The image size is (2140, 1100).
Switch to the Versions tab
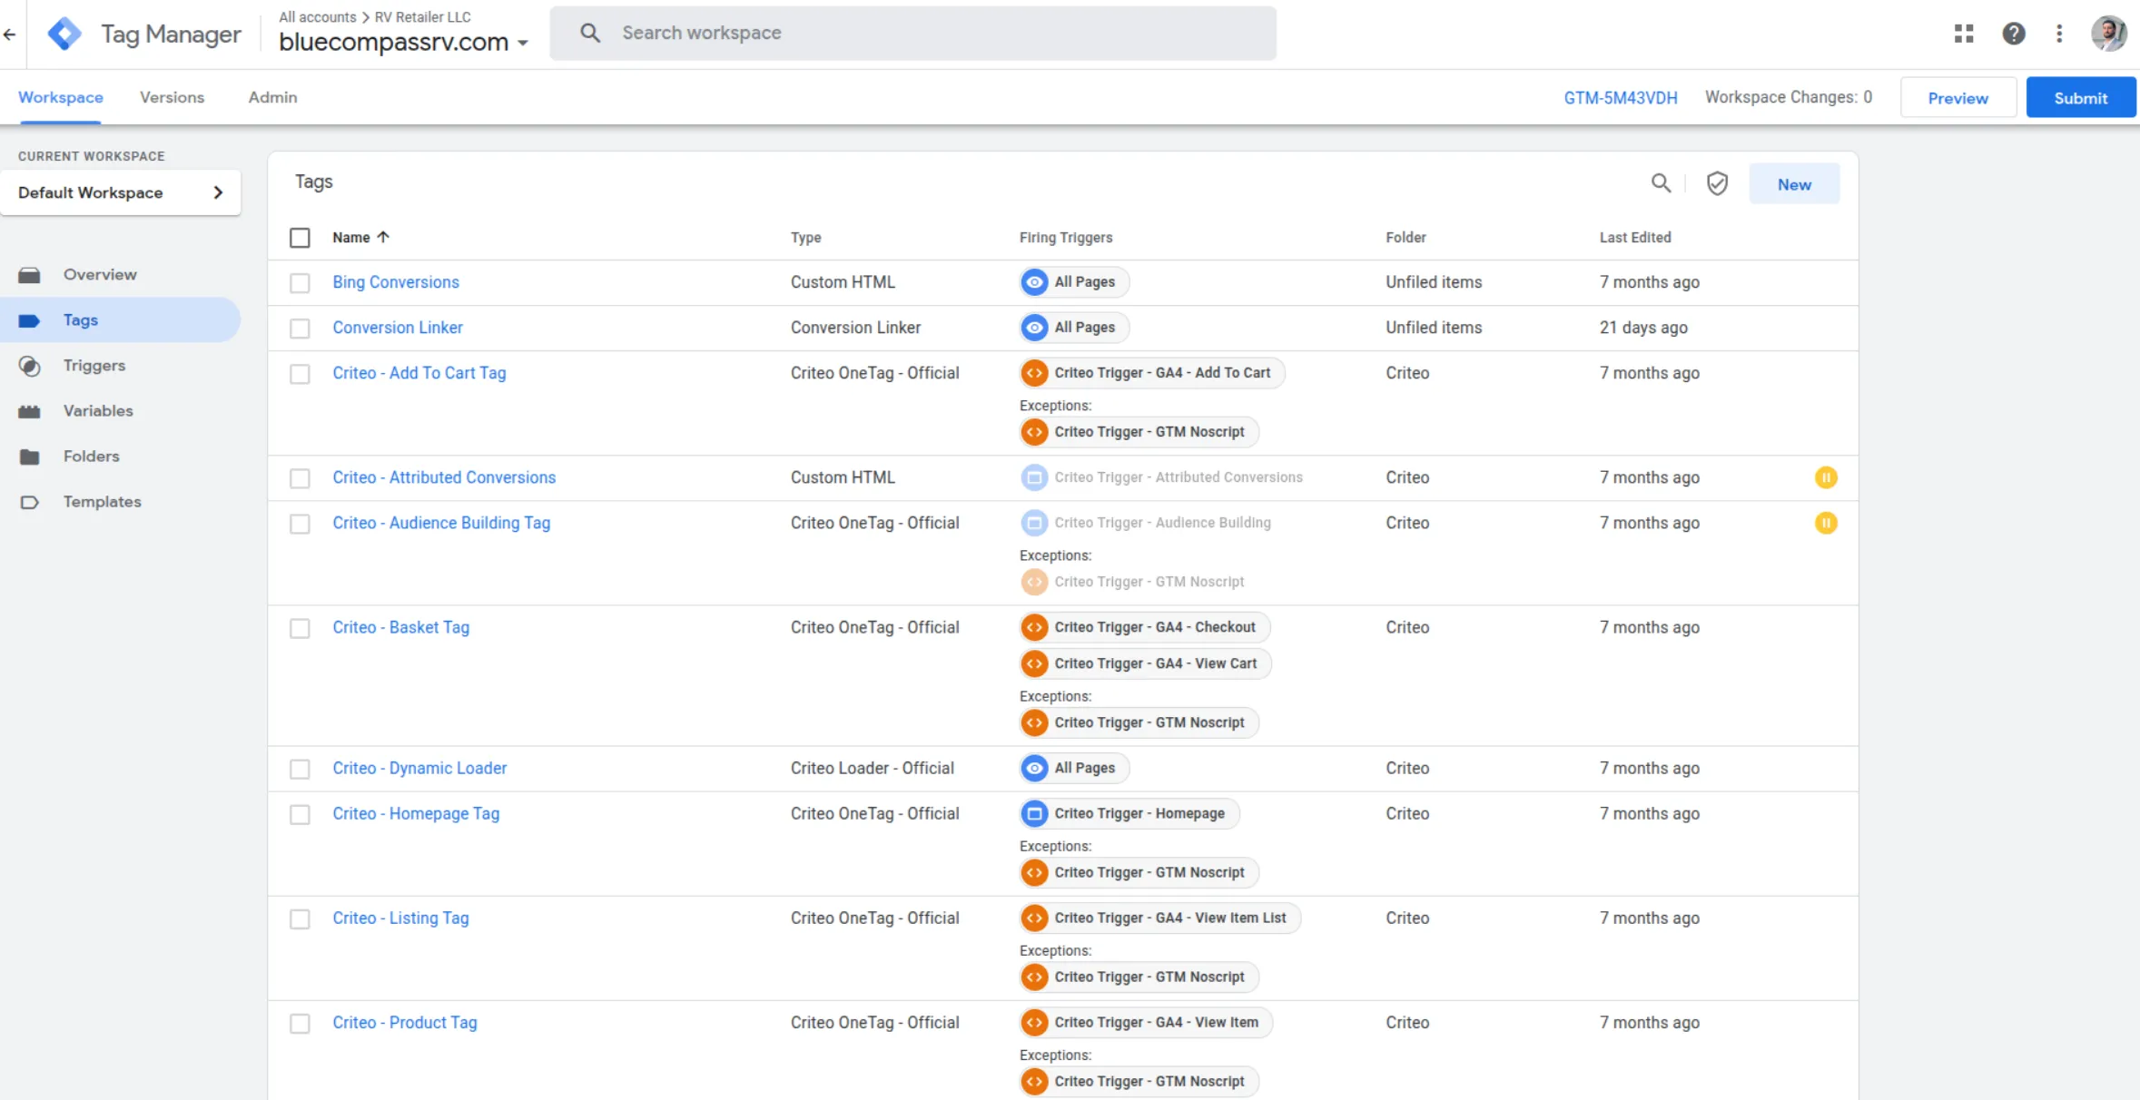pos(172,97)
